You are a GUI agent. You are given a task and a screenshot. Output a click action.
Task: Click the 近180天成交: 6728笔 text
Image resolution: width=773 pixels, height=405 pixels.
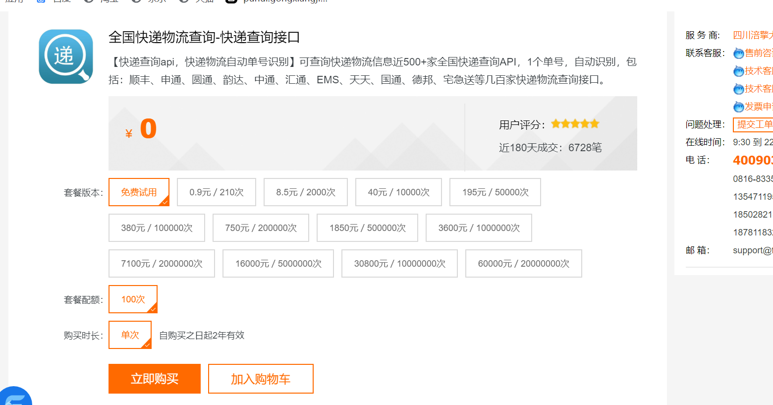[550, 148]
